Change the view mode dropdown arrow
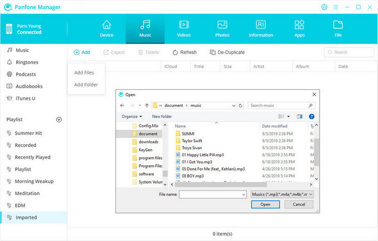Viewport: 378px width, 241px height. coord(288,117)
